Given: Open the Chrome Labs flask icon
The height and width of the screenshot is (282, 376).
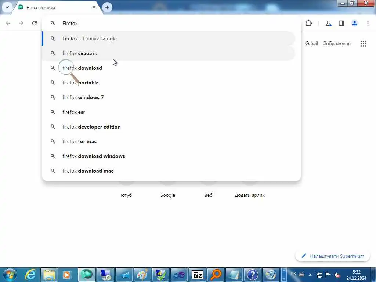Looking at the screenshot, I should pyautogui.click(x=328, y=23).
